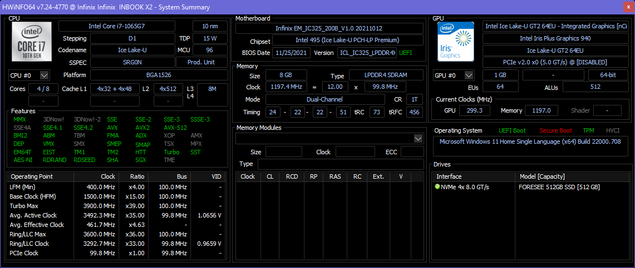Click the Intel Iris Plus Graphics 940 field
This screenshot has width=635, height=268.
click(x=555, y=38)
